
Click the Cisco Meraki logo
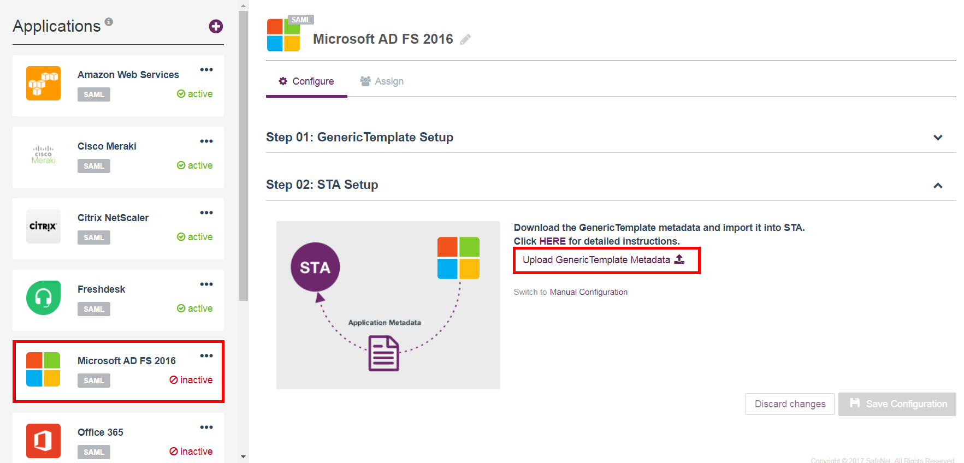[43, 155]
